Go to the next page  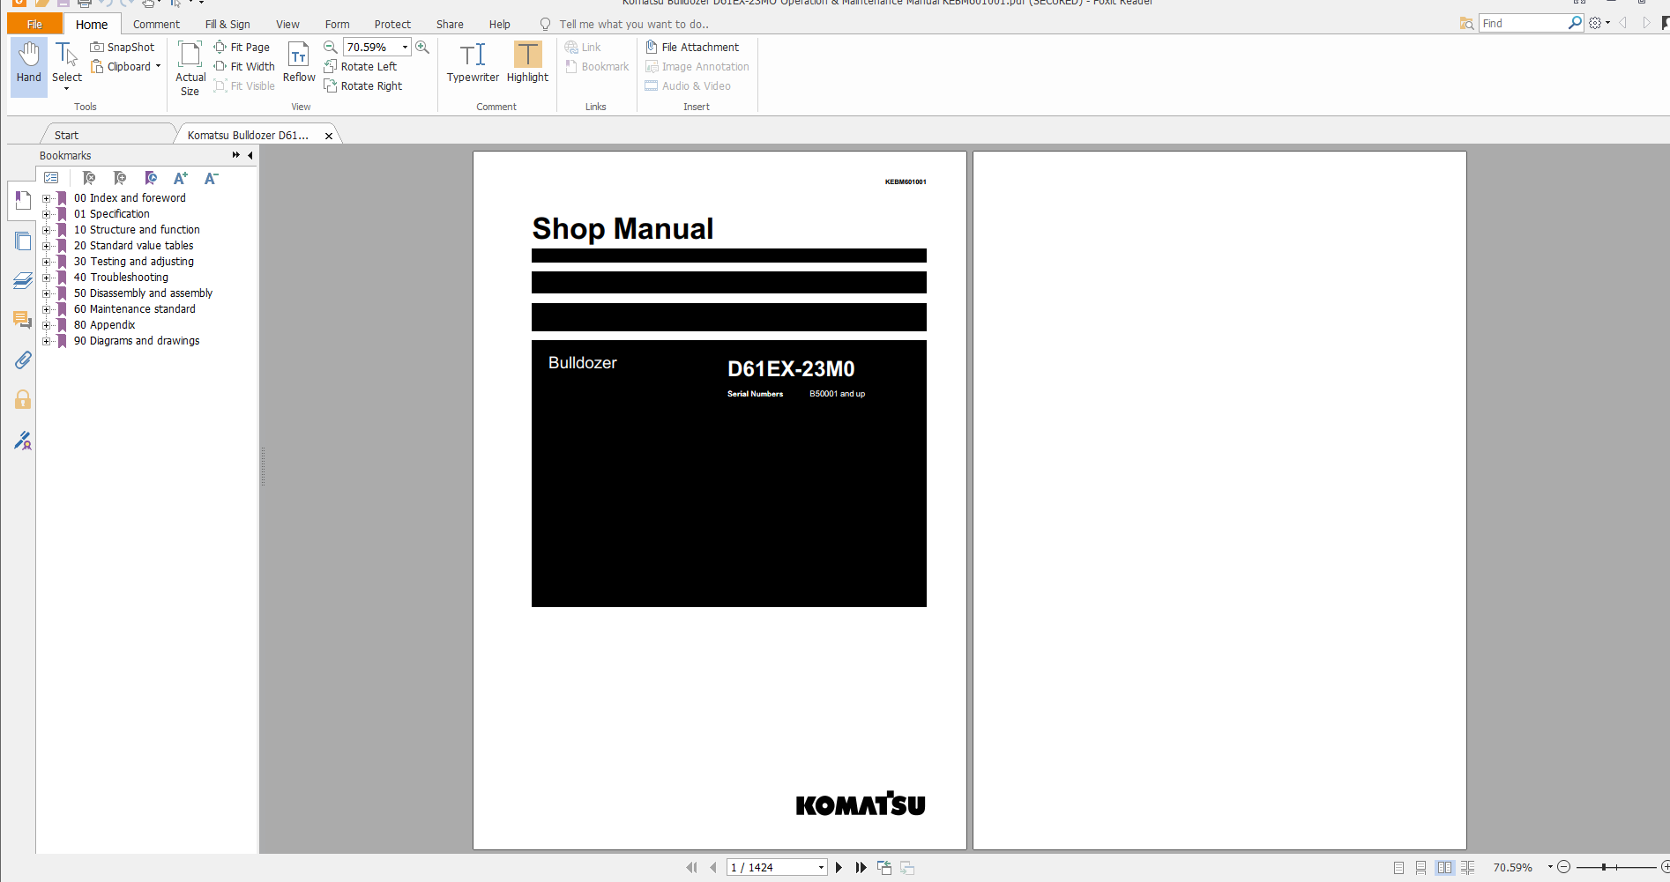tap(839, 868)
